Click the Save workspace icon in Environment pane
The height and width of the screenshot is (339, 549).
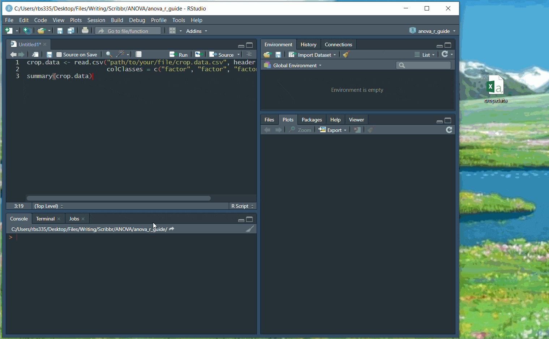click(278, 55)
